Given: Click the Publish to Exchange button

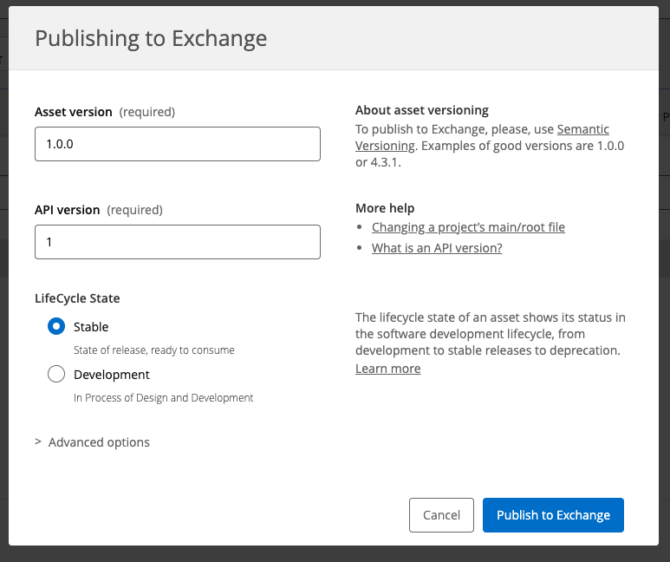Looking at the screenshot, I should click(x=553, y=515).
